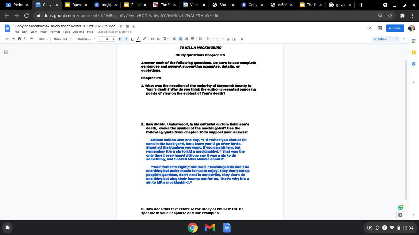This screenshot has width=419, height=235.
Task: Click the Share button
Action: [394, 28]
